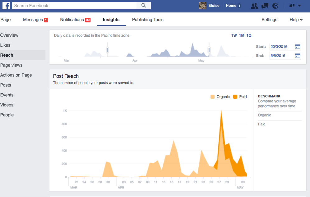Select the 1W time range
Image resolution: width=310 pixels, height=197 pixels.
(x=234, y=35)
